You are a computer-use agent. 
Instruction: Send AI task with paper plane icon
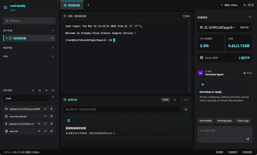[247, 139]
